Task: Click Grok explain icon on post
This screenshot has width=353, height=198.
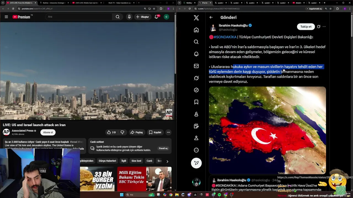Action: click(319, 27)
